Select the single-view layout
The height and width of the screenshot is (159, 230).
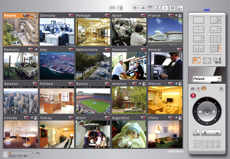[x=199, y=20]
